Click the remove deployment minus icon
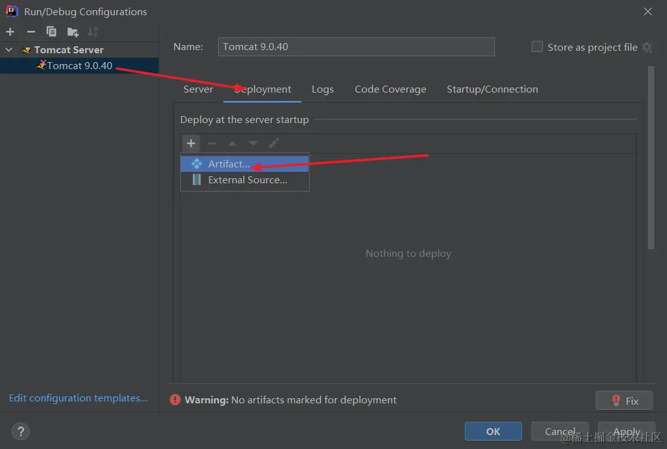Image resolution: width=667 pixels, height=449 pixels. (211, 143)
